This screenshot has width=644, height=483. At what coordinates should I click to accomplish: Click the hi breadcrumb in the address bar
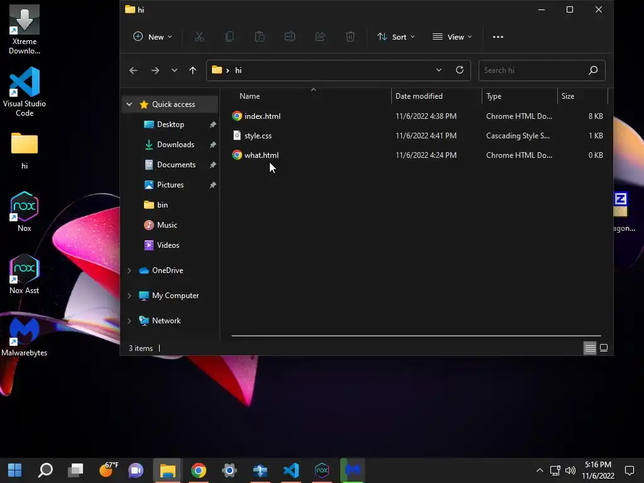point(238,70)
